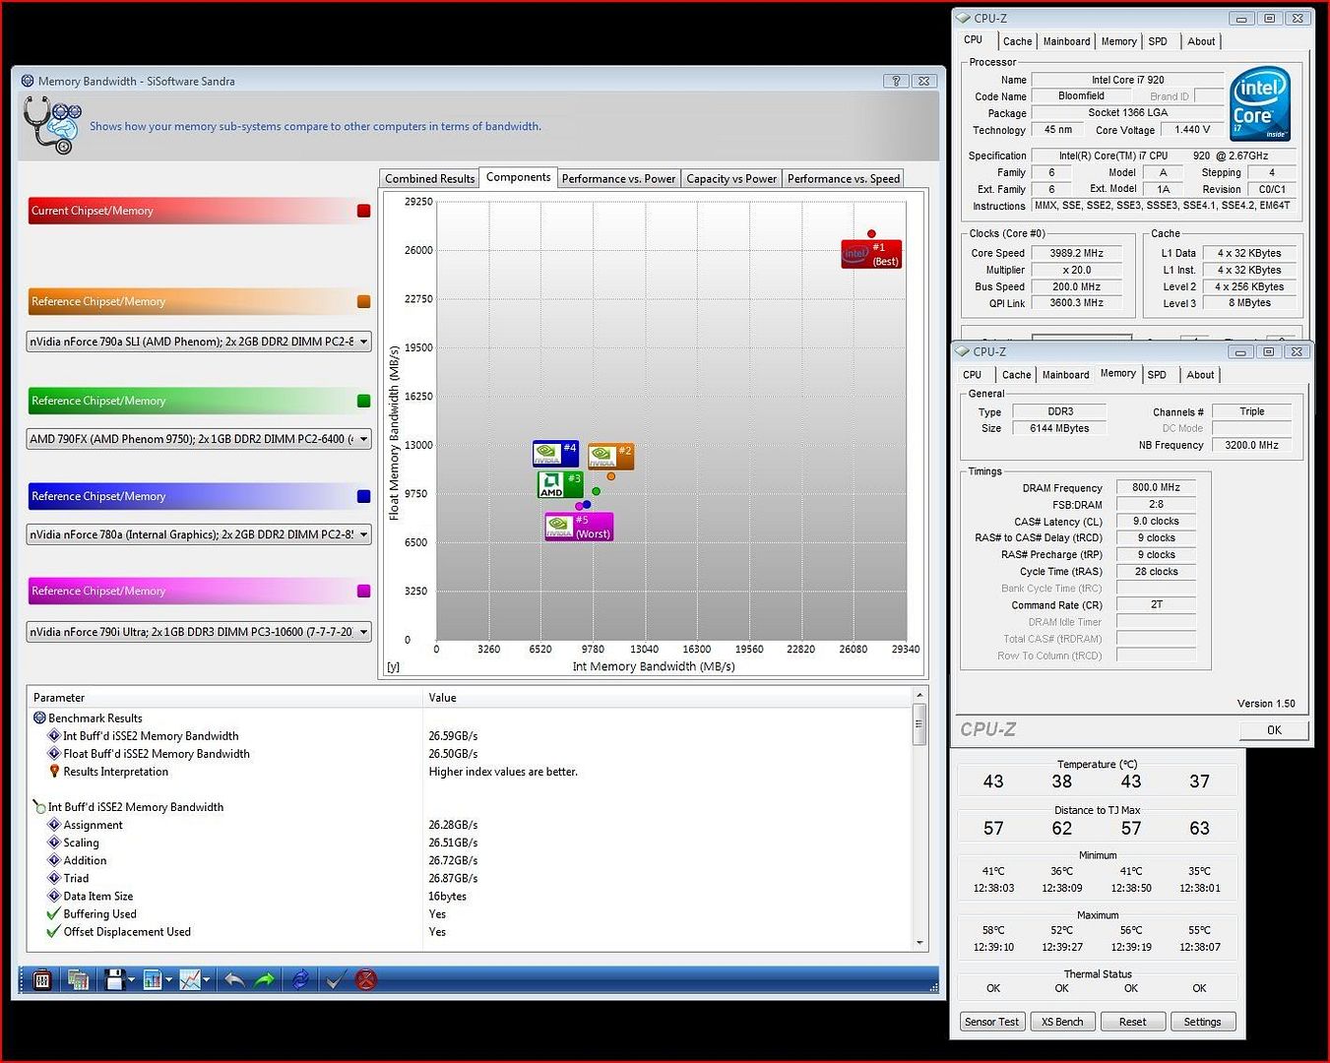
Task: Click the green forward arrow in Sandra's toolbar
Action: pos(265,979)
